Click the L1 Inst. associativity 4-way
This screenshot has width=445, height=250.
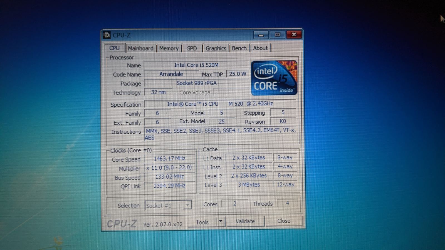(x=285, y=166)
